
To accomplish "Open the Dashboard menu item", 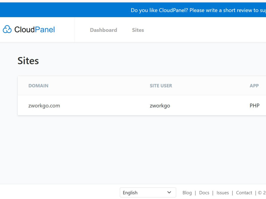I will tap(103, 30).
